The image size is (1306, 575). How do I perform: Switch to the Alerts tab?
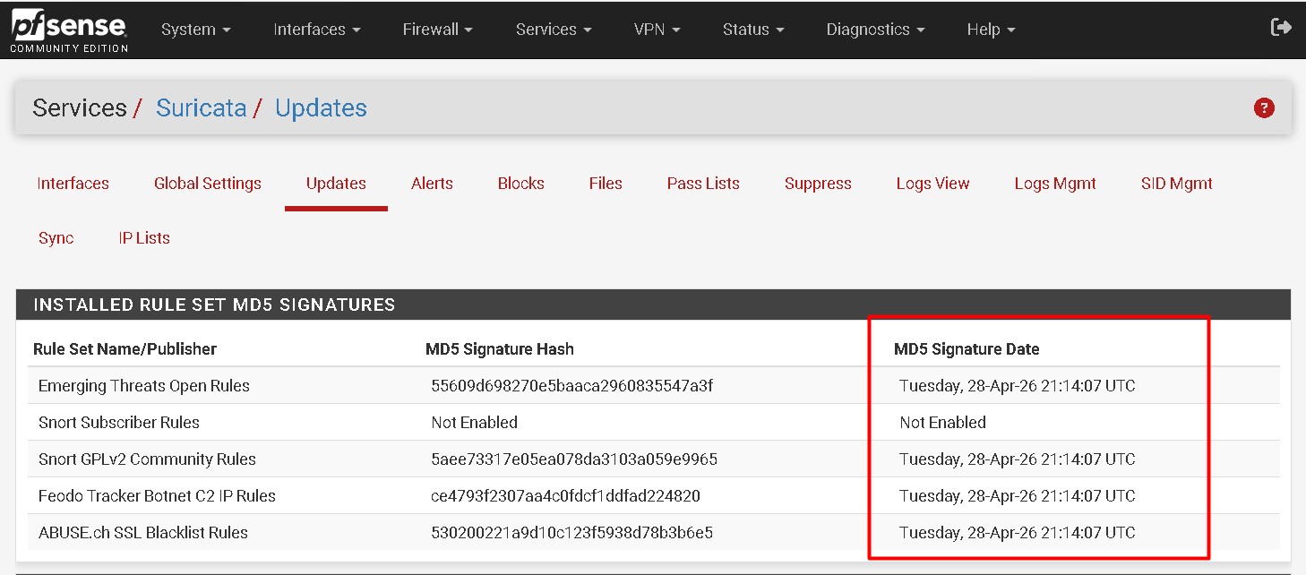coord(432,184)
